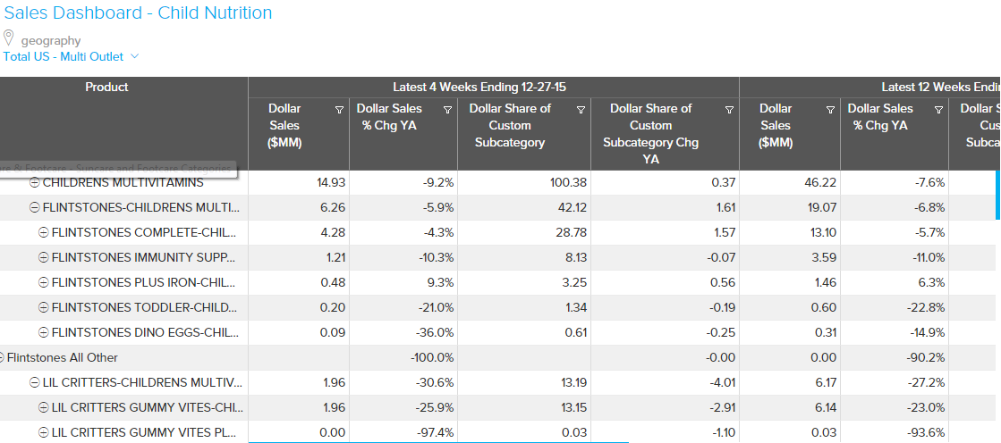Filter the 4-week Dollar Sales % Chg YA column

[x=446, y=110]
